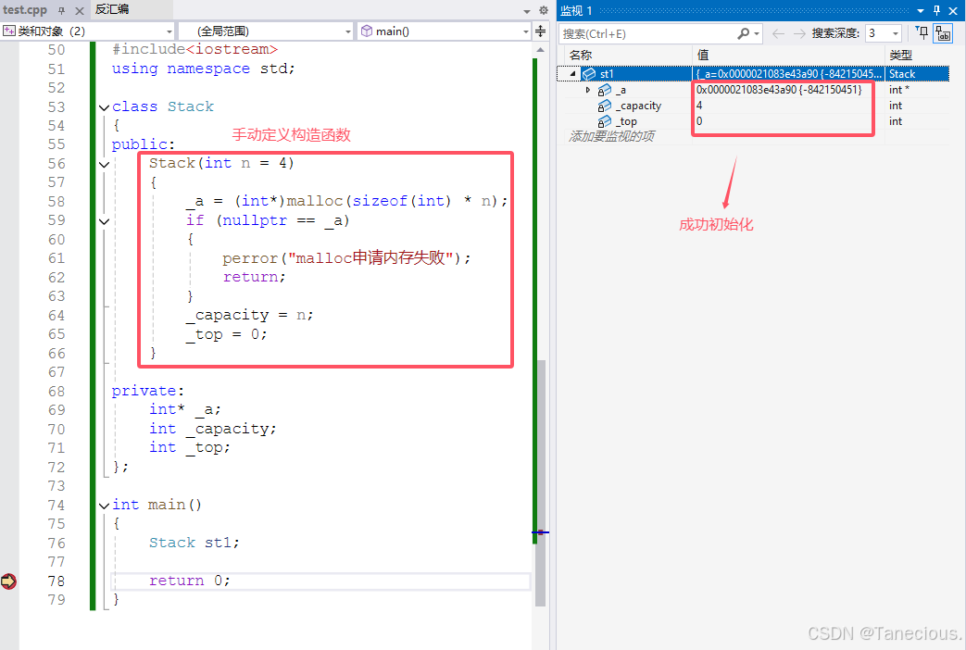Image resolution: width=966 pixels, height=650 pixels.
Task: Click the cube icon in main() dropdown
Action: click(x=367, y=31)
